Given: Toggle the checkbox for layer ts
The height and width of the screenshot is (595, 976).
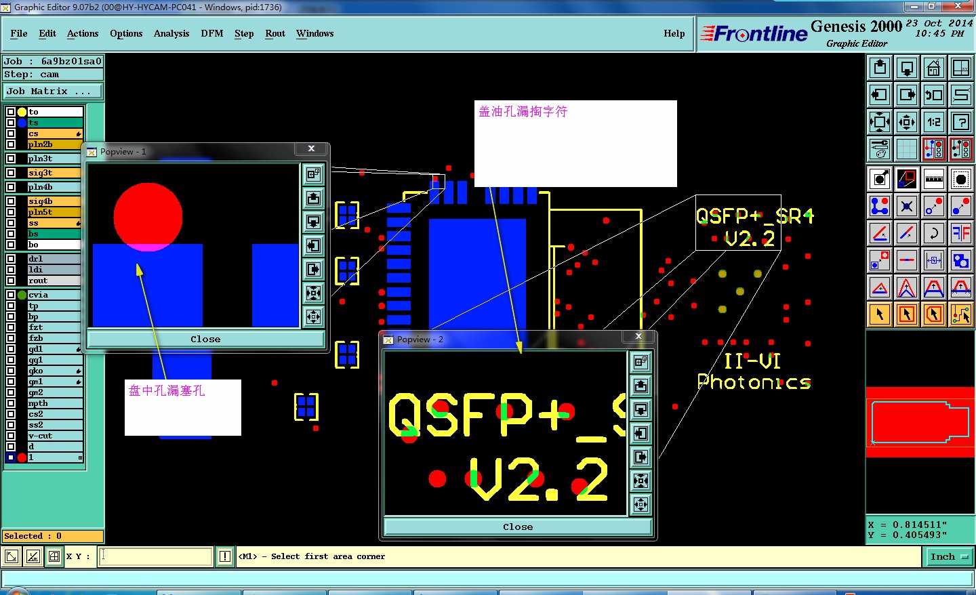Looking at the screenshot, I should point(11,123).
